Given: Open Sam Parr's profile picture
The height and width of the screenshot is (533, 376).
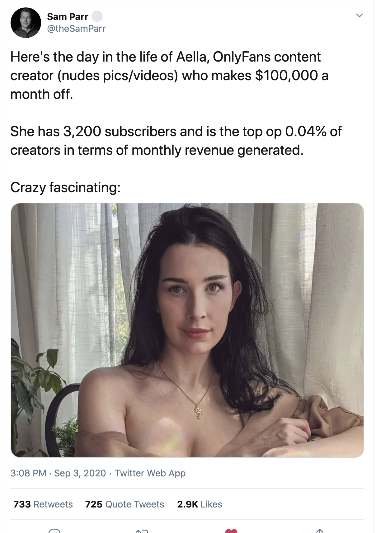Looking at the screenshot, I should (x=26, y=23).
